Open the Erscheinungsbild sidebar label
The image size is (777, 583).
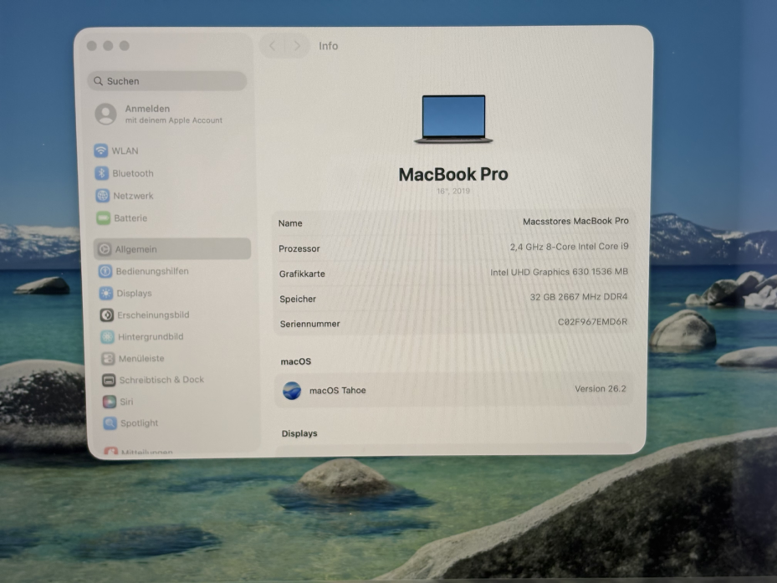(153, 315)
